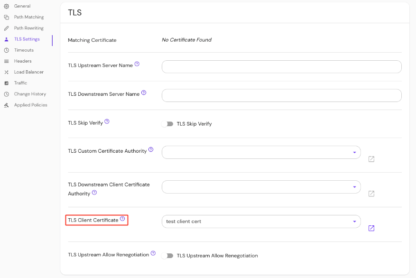416x278 pixels.
Task: Open the General settings gear icon
Action: tap(7, 6)
